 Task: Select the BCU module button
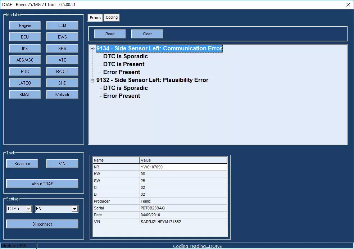25,37
